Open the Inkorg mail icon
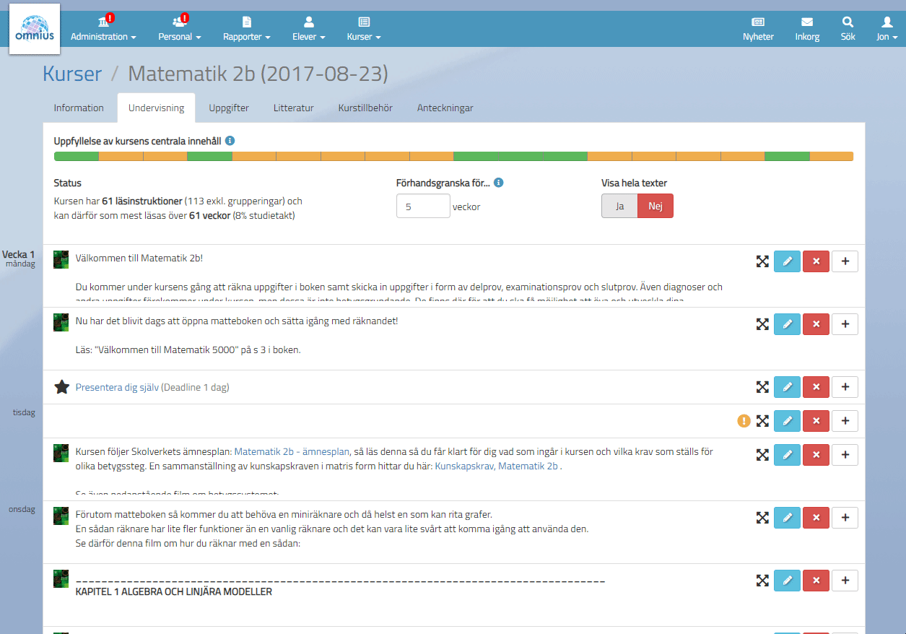Image resolution: width=906 pixels, height=634 pixels. coord(806,22)
